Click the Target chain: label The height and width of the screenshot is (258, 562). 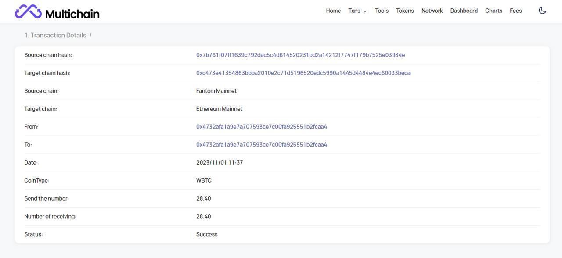click(40, 109)
